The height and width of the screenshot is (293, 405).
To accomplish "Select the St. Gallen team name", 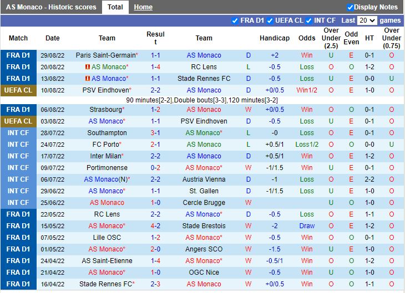I will click(x=204, y=191).
